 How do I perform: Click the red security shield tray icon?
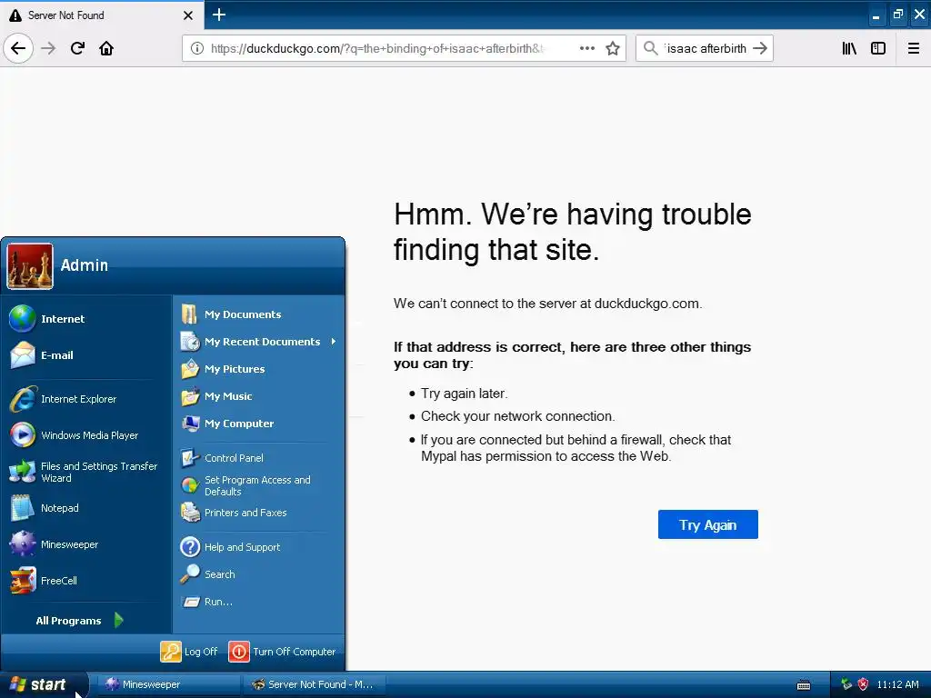(864, 684)
